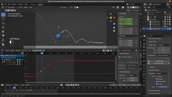Toggle auto keying record button
This screenshot has height=97, width=172.
[x=62, y=85]
